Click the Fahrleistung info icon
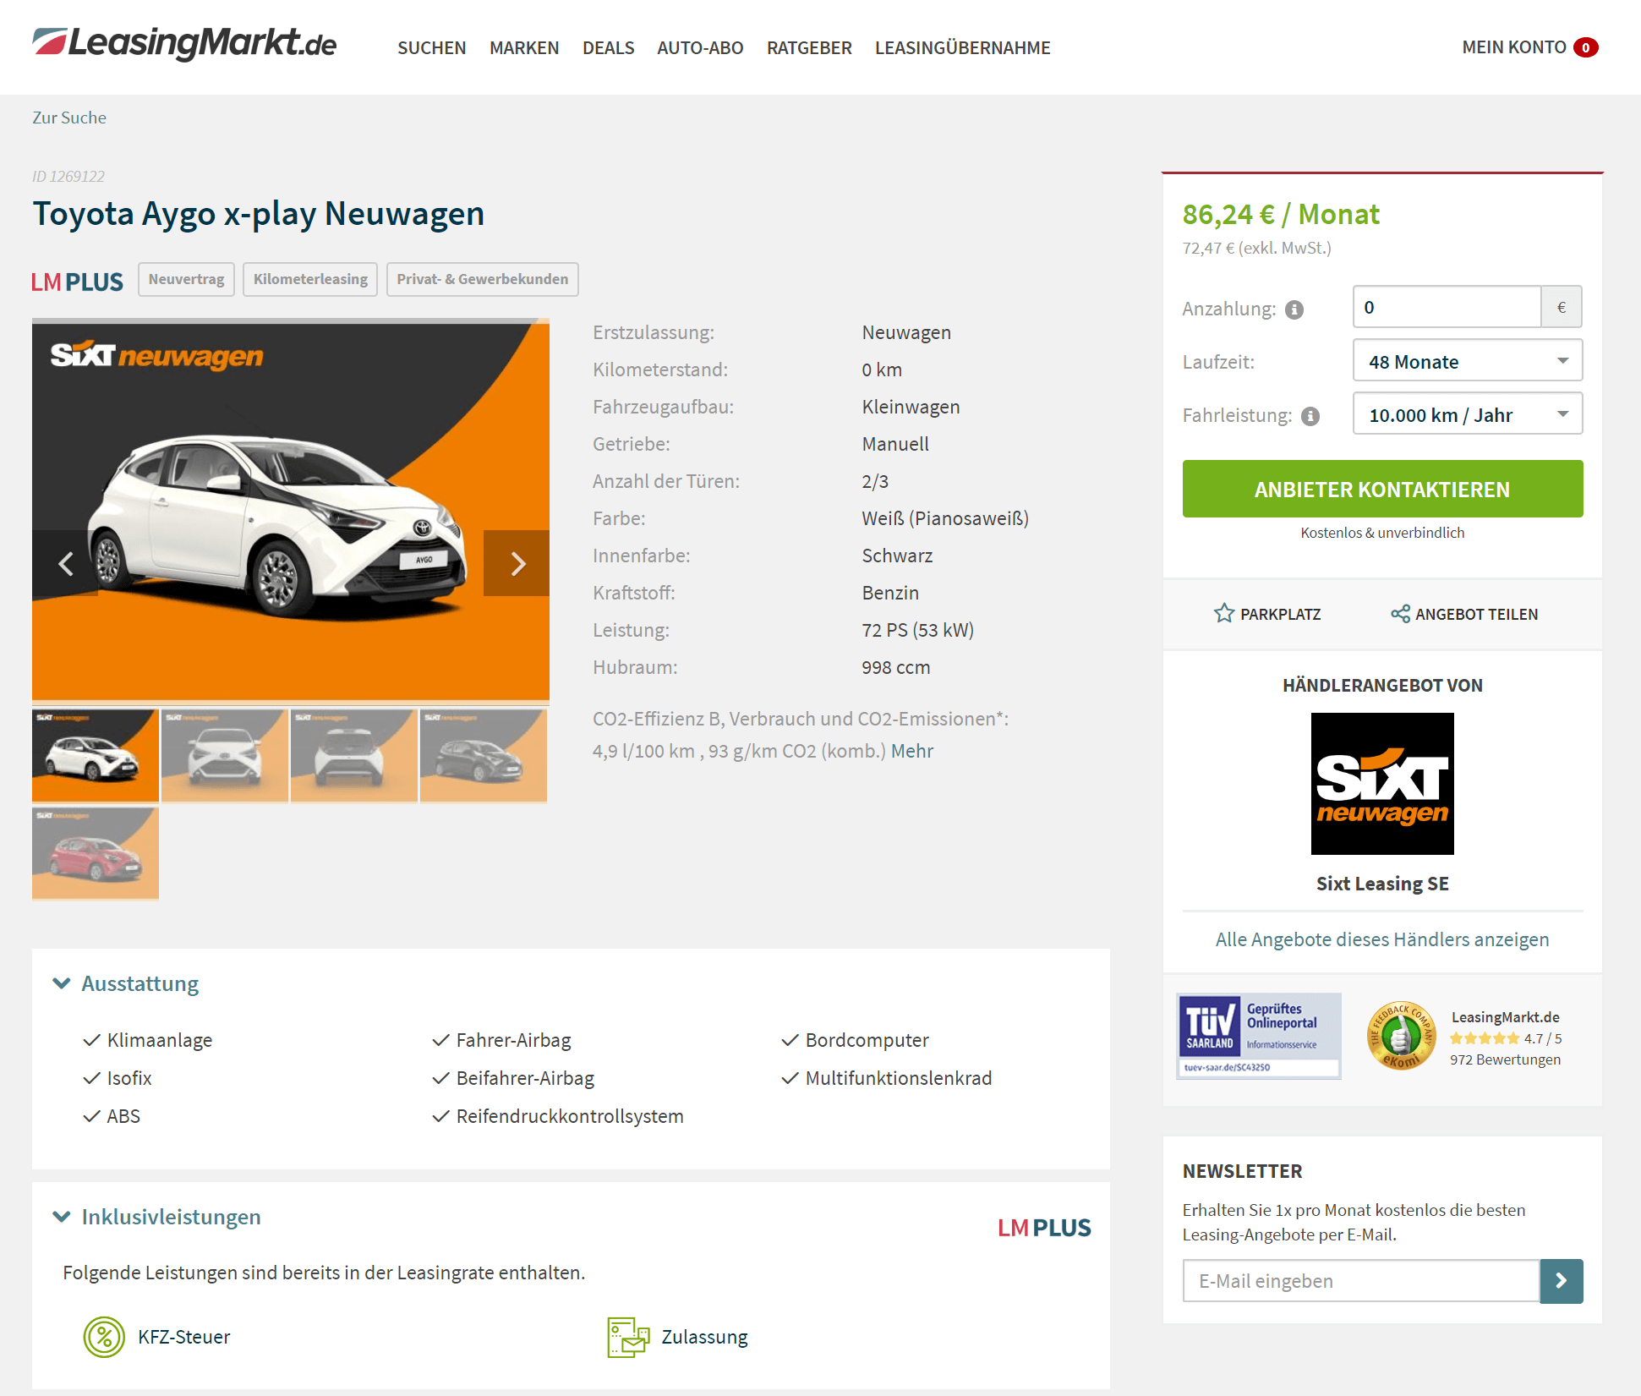The width and height of the screenshot is (1641, 1396). 1310,416
